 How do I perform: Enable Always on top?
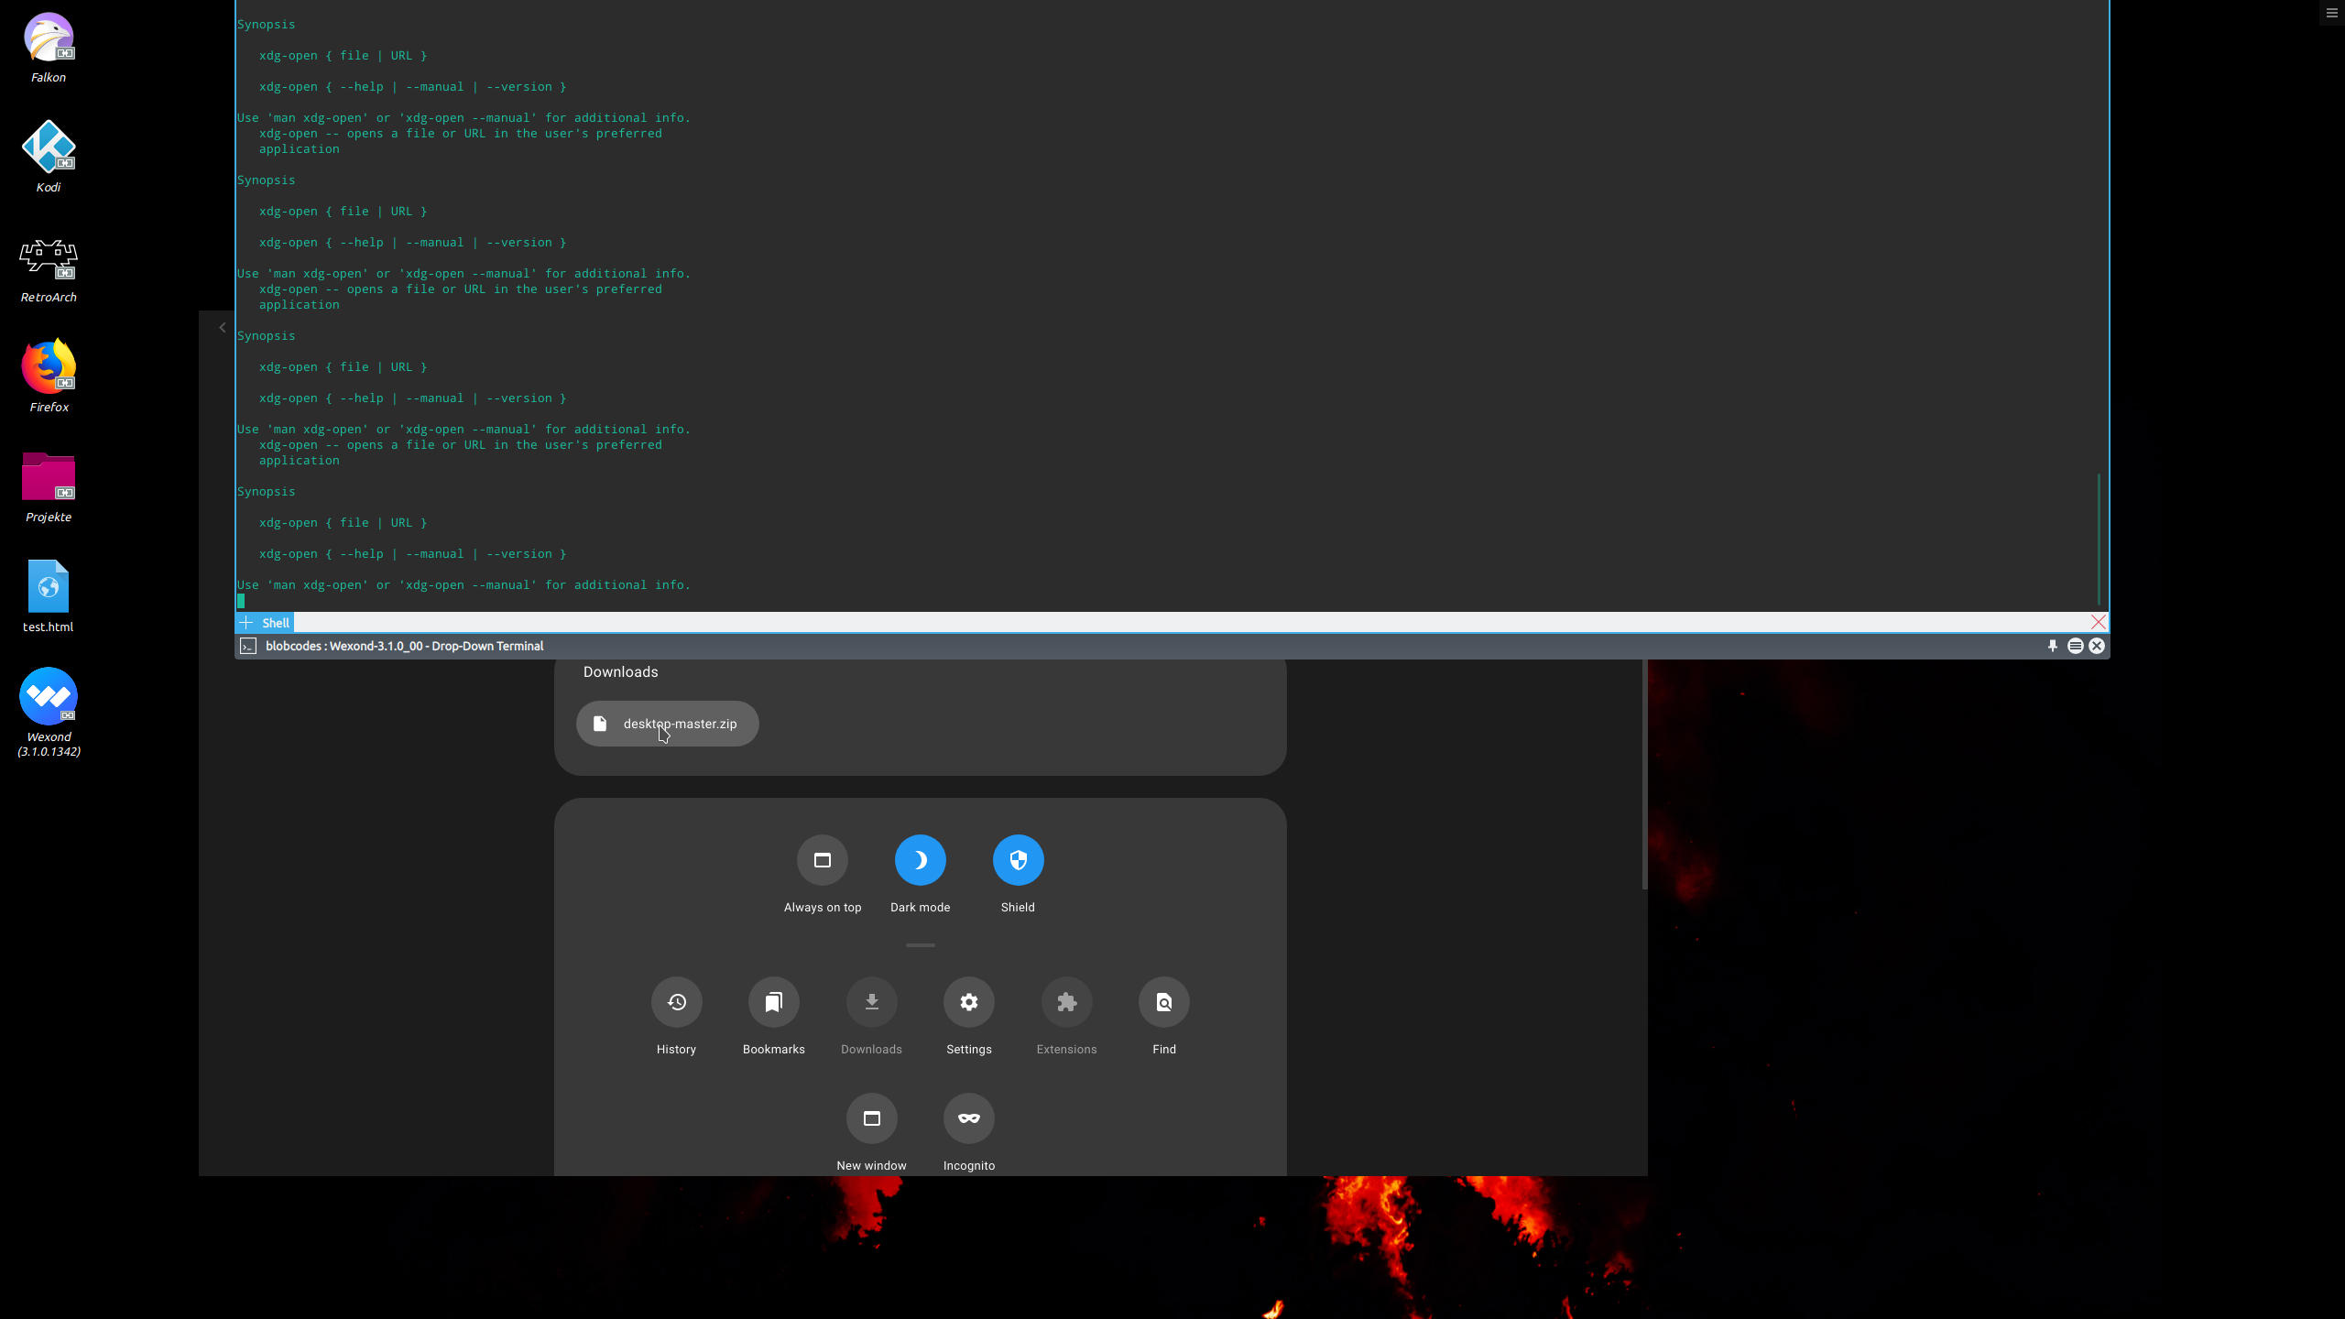[822, 859]
